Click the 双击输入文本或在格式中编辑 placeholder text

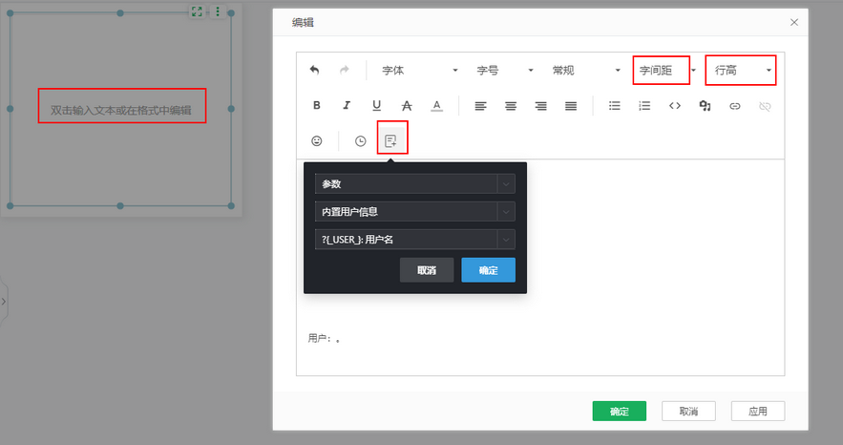tap(121, 110)
